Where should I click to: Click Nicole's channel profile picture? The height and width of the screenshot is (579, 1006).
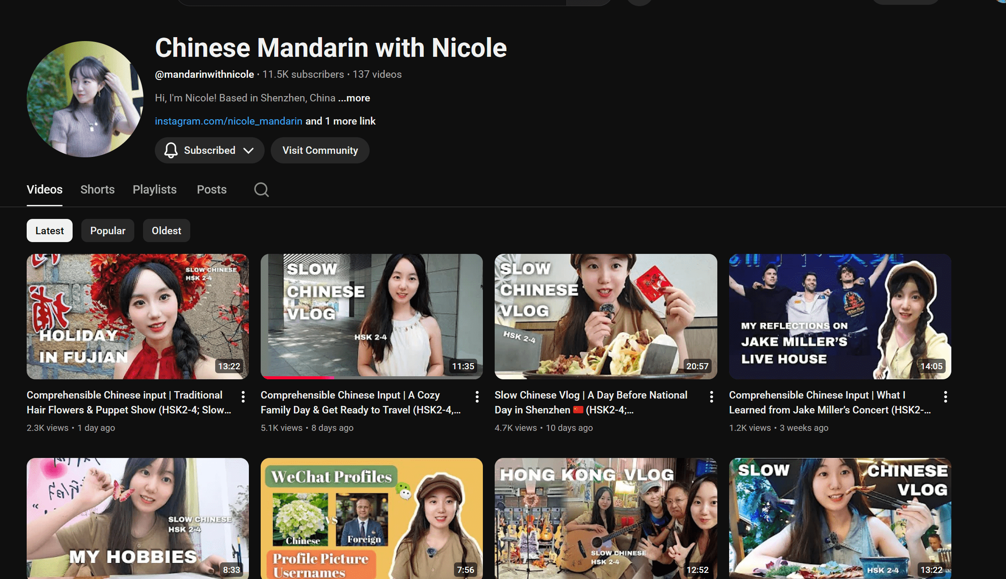pyautogui.click(x=85, y=99)
